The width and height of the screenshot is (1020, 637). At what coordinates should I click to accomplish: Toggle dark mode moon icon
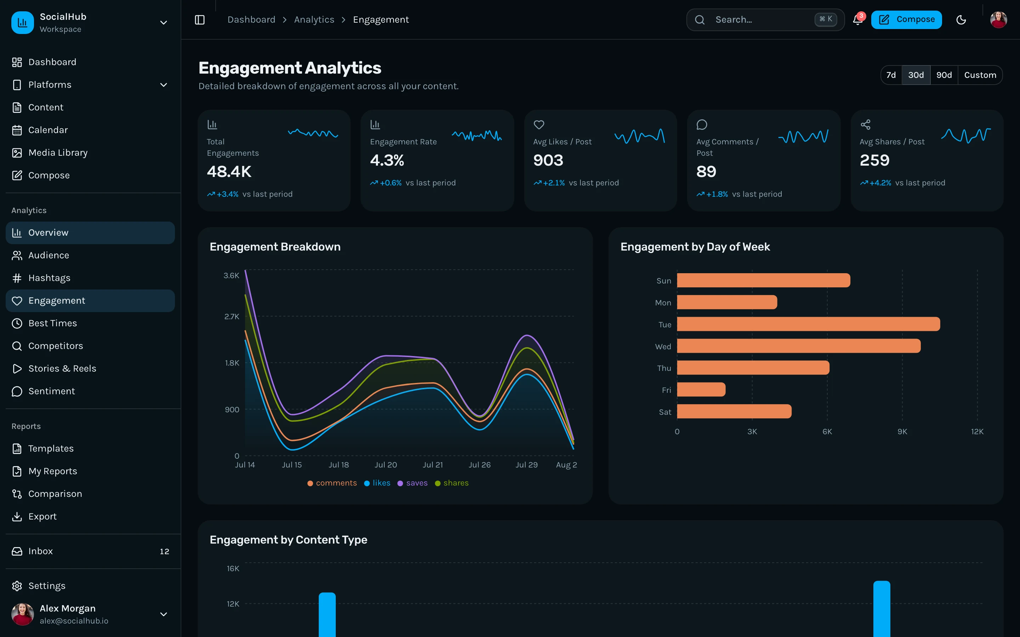(961, 20)
